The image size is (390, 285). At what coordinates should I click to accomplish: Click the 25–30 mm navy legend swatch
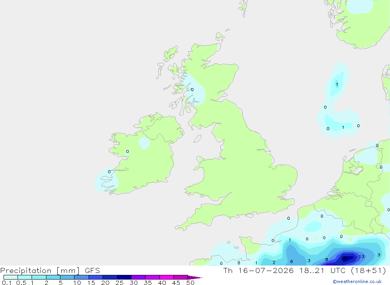(x=124, y=277)
